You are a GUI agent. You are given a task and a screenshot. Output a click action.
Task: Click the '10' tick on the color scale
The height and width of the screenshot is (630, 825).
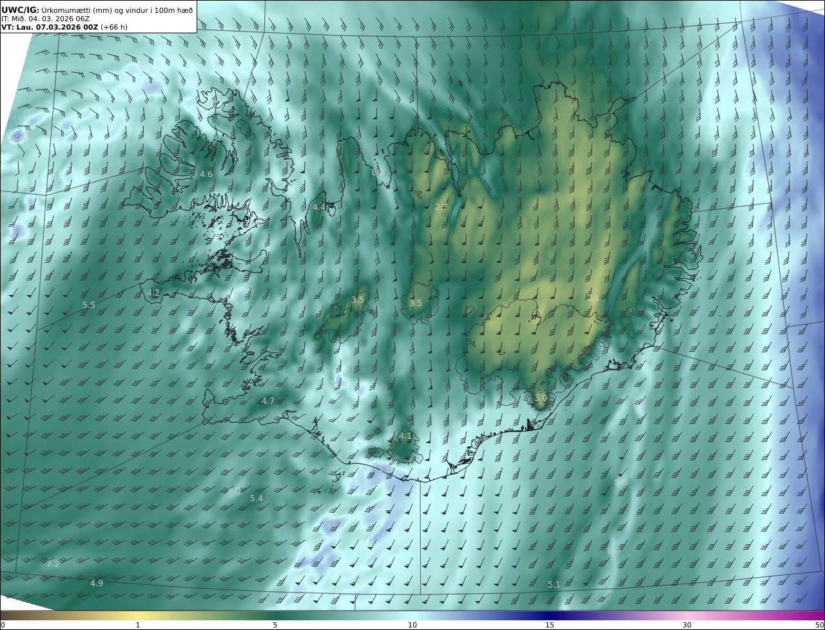pos(412,625)
